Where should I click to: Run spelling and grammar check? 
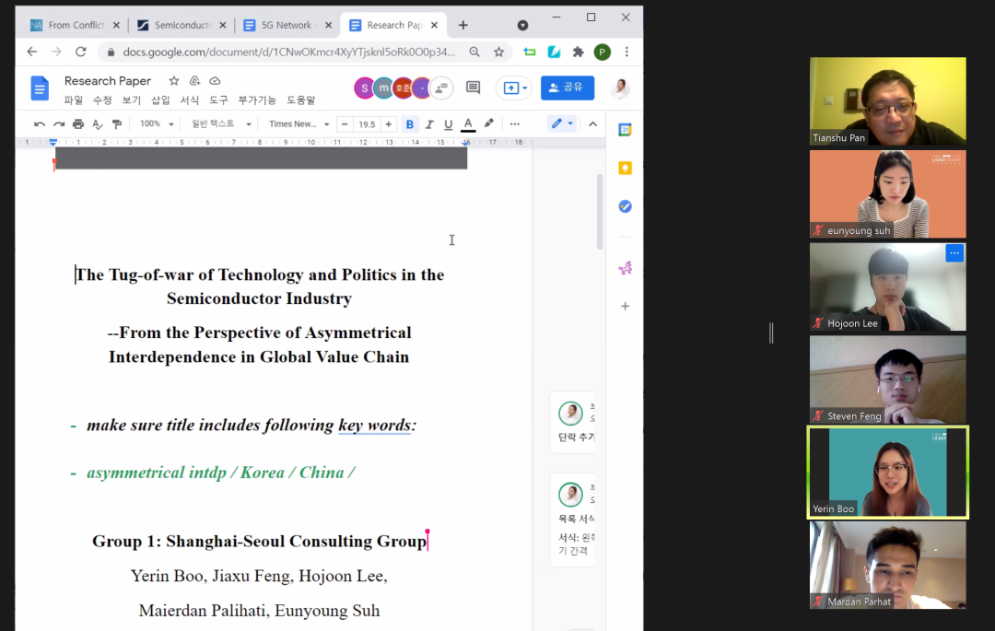(x=97, y=124)
